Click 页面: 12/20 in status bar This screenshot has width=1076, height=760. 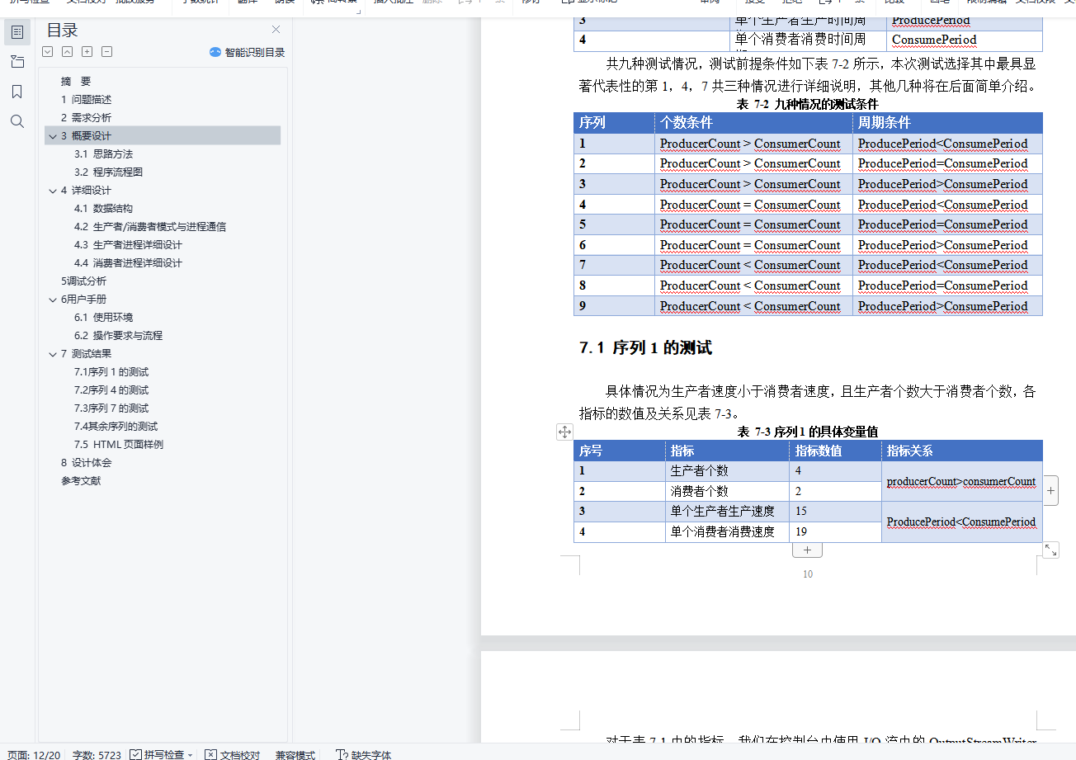pyautogui.click(x=34, y=754)
